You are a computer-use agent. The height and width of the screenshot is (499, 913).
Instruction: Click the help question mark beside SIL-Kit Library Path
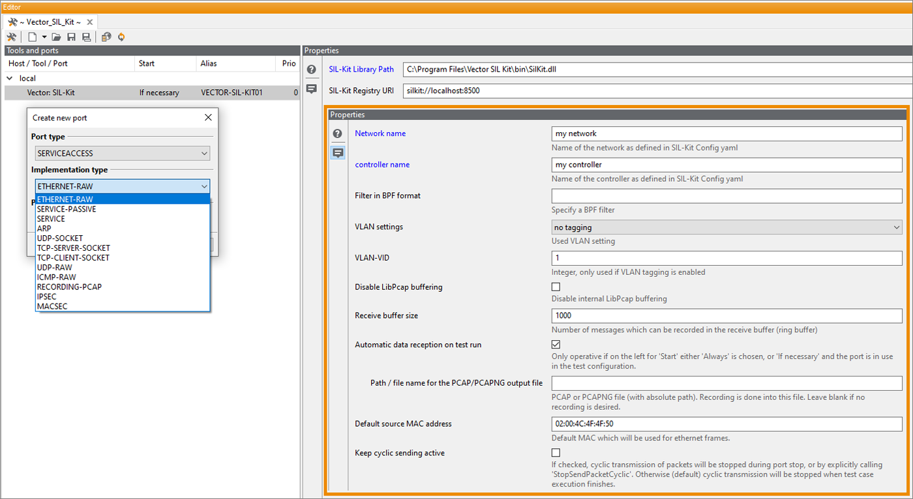(312, 69)
